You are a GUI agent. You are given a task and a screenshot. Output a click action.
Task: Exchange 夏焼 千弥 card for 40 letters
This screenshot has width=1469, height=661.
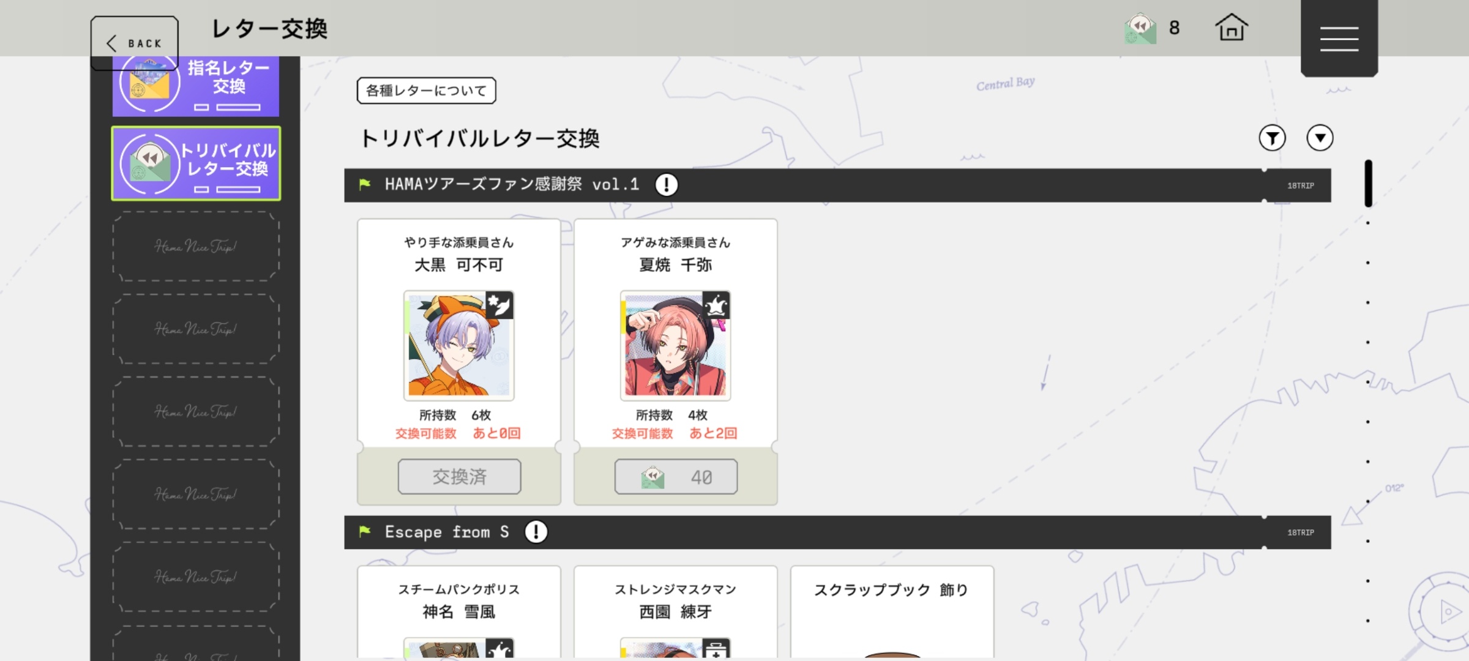676,477
